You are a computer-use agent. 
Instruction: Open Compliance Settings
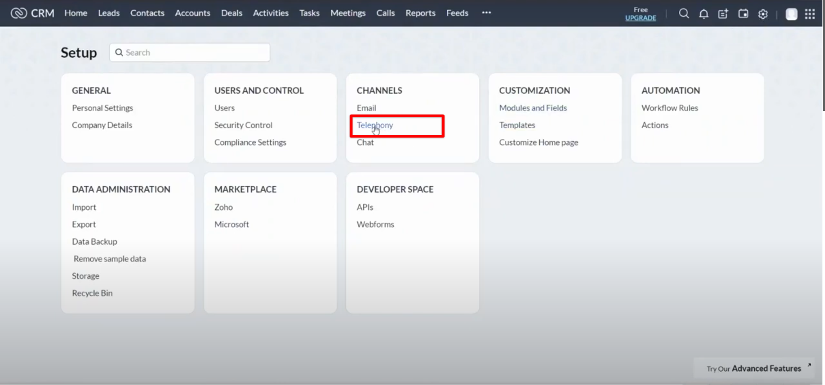[x=250, y=142]
